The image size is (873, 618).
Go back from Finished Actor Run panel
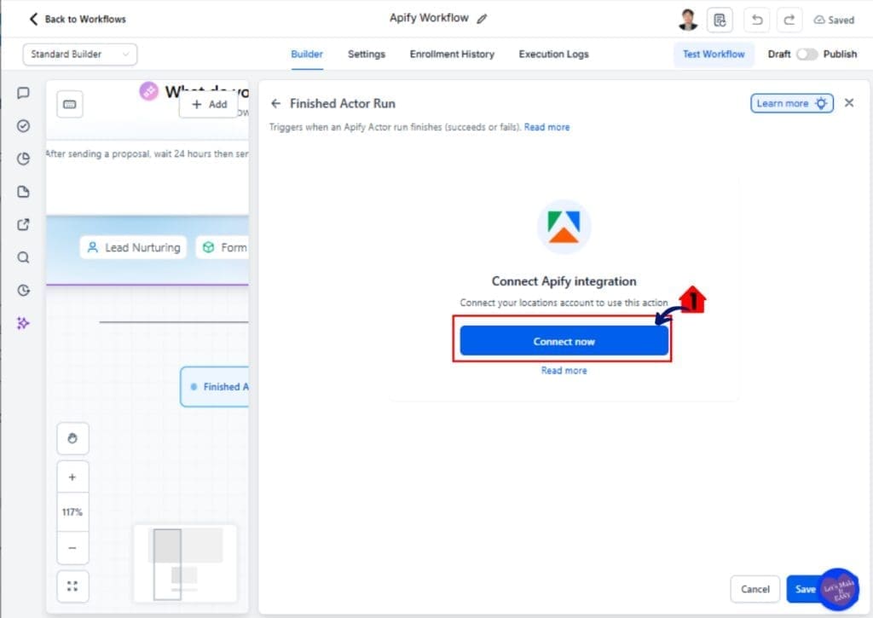[x=275, y=103]
